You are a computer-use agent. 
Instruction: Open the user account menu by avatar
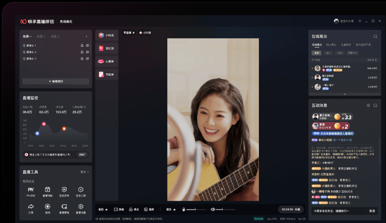[x=344, y=21]
